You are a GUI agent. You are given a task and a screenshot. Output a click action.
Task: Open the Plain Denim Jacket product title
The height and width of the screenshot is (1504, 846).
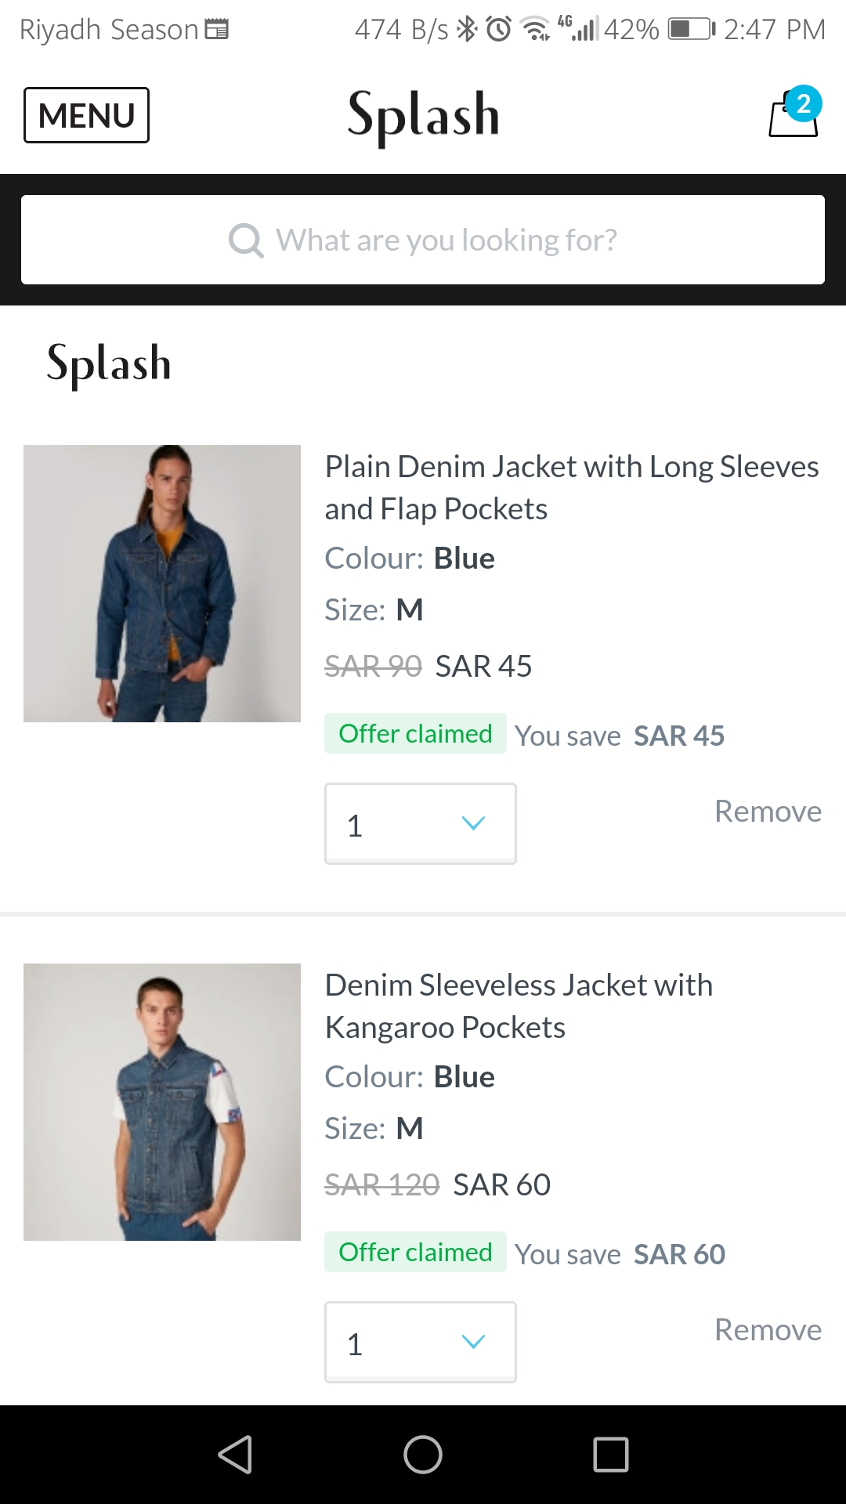[572, 487]
